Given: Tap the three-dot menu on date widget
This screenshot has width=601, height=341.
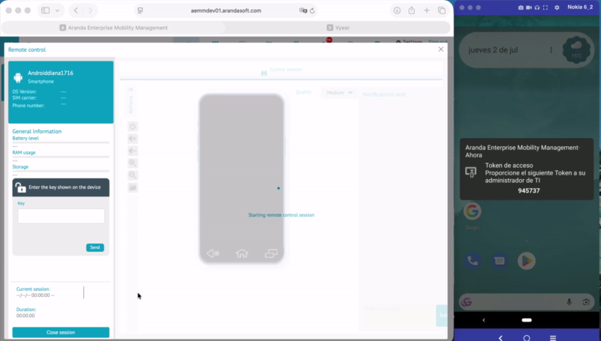Looking at the screenshot, I should (x=551, y=50).
